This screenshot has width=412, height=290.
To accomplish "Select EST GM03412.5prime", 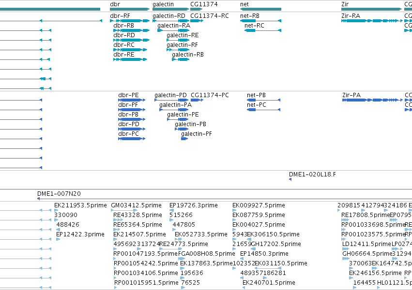I will click(x=137, y=205).
